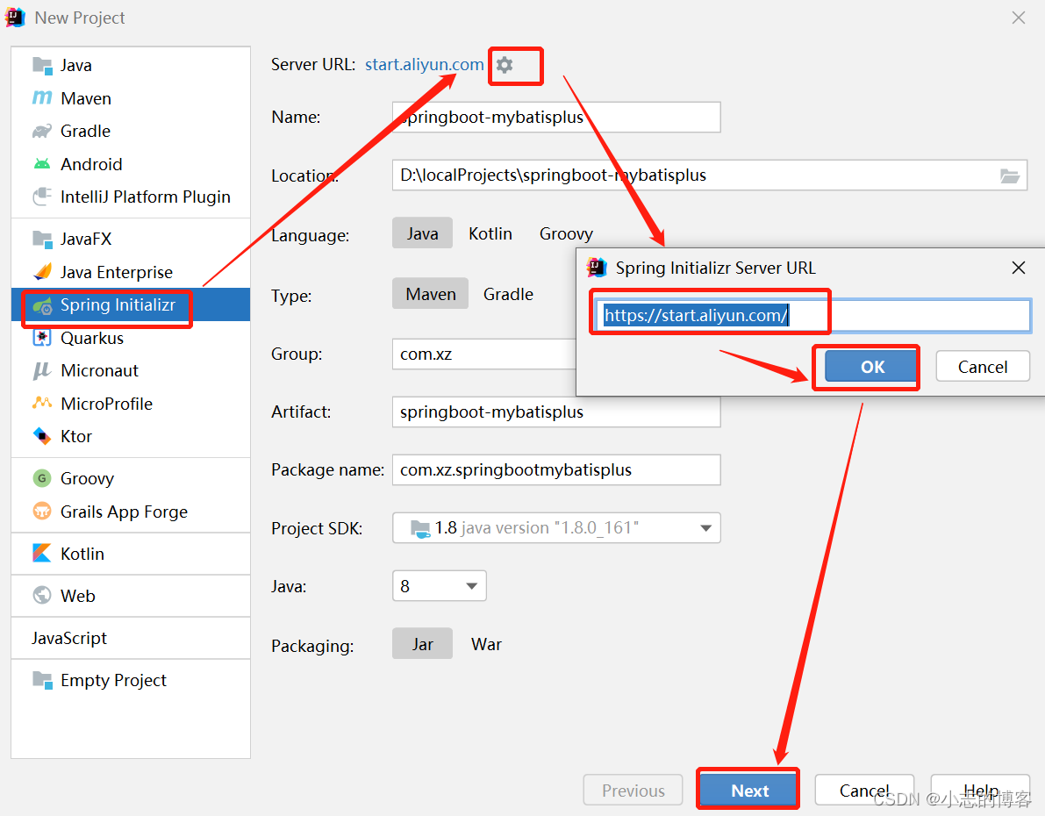Select JavaScript project category

pyautogui.click(x=131, y=638)
